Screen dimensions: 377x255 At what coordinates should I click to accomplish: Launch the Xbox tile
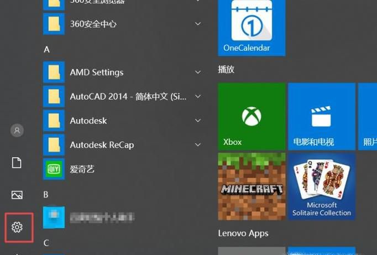pyautogui.click(x=252, y=117)
